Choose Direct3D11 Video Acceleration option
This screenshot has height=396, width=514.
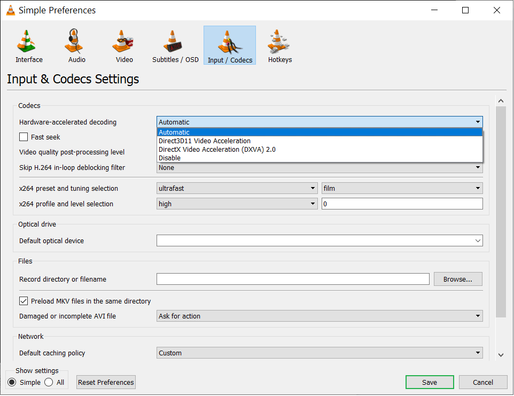[320, 141]
